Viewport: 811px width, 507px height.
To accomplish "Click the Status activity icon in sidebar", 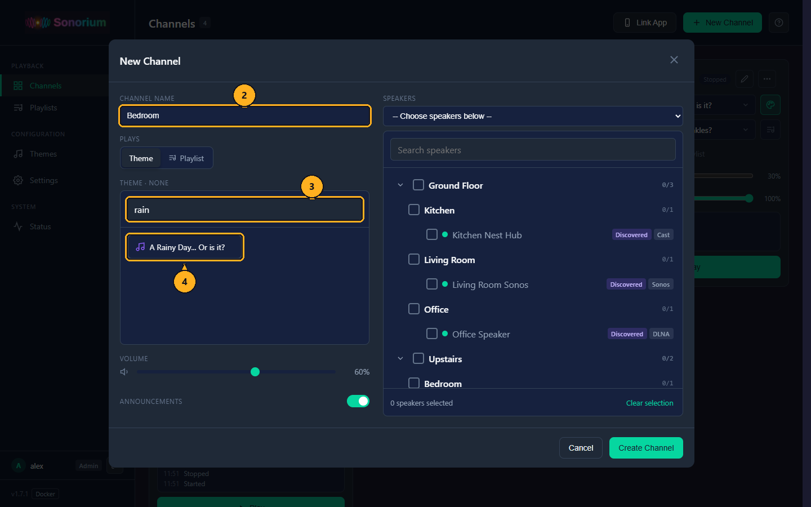I will pos(18,226).
